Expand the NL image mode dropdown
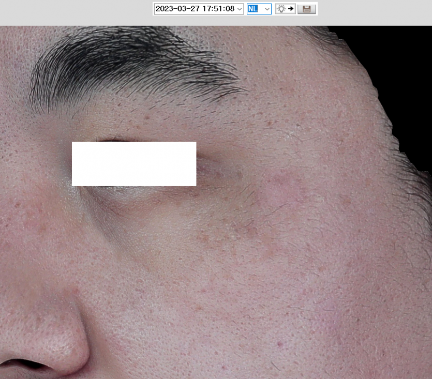 (x=267, y=9)
